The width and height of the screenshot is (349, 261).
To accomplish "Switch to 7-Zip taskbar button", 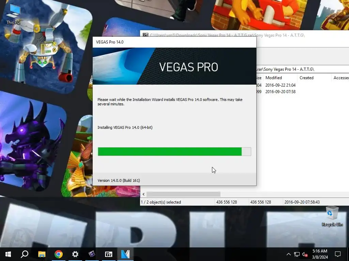I will [109, 254].
